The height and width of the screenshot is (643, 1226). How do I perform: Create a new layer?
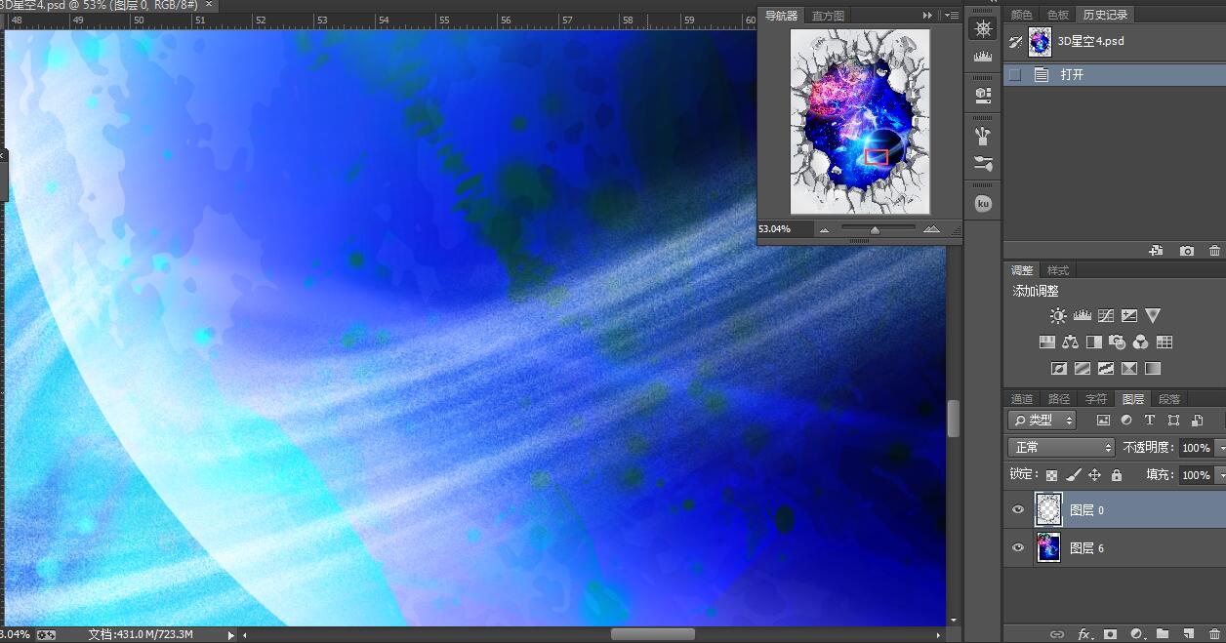tap(1189, 634)
